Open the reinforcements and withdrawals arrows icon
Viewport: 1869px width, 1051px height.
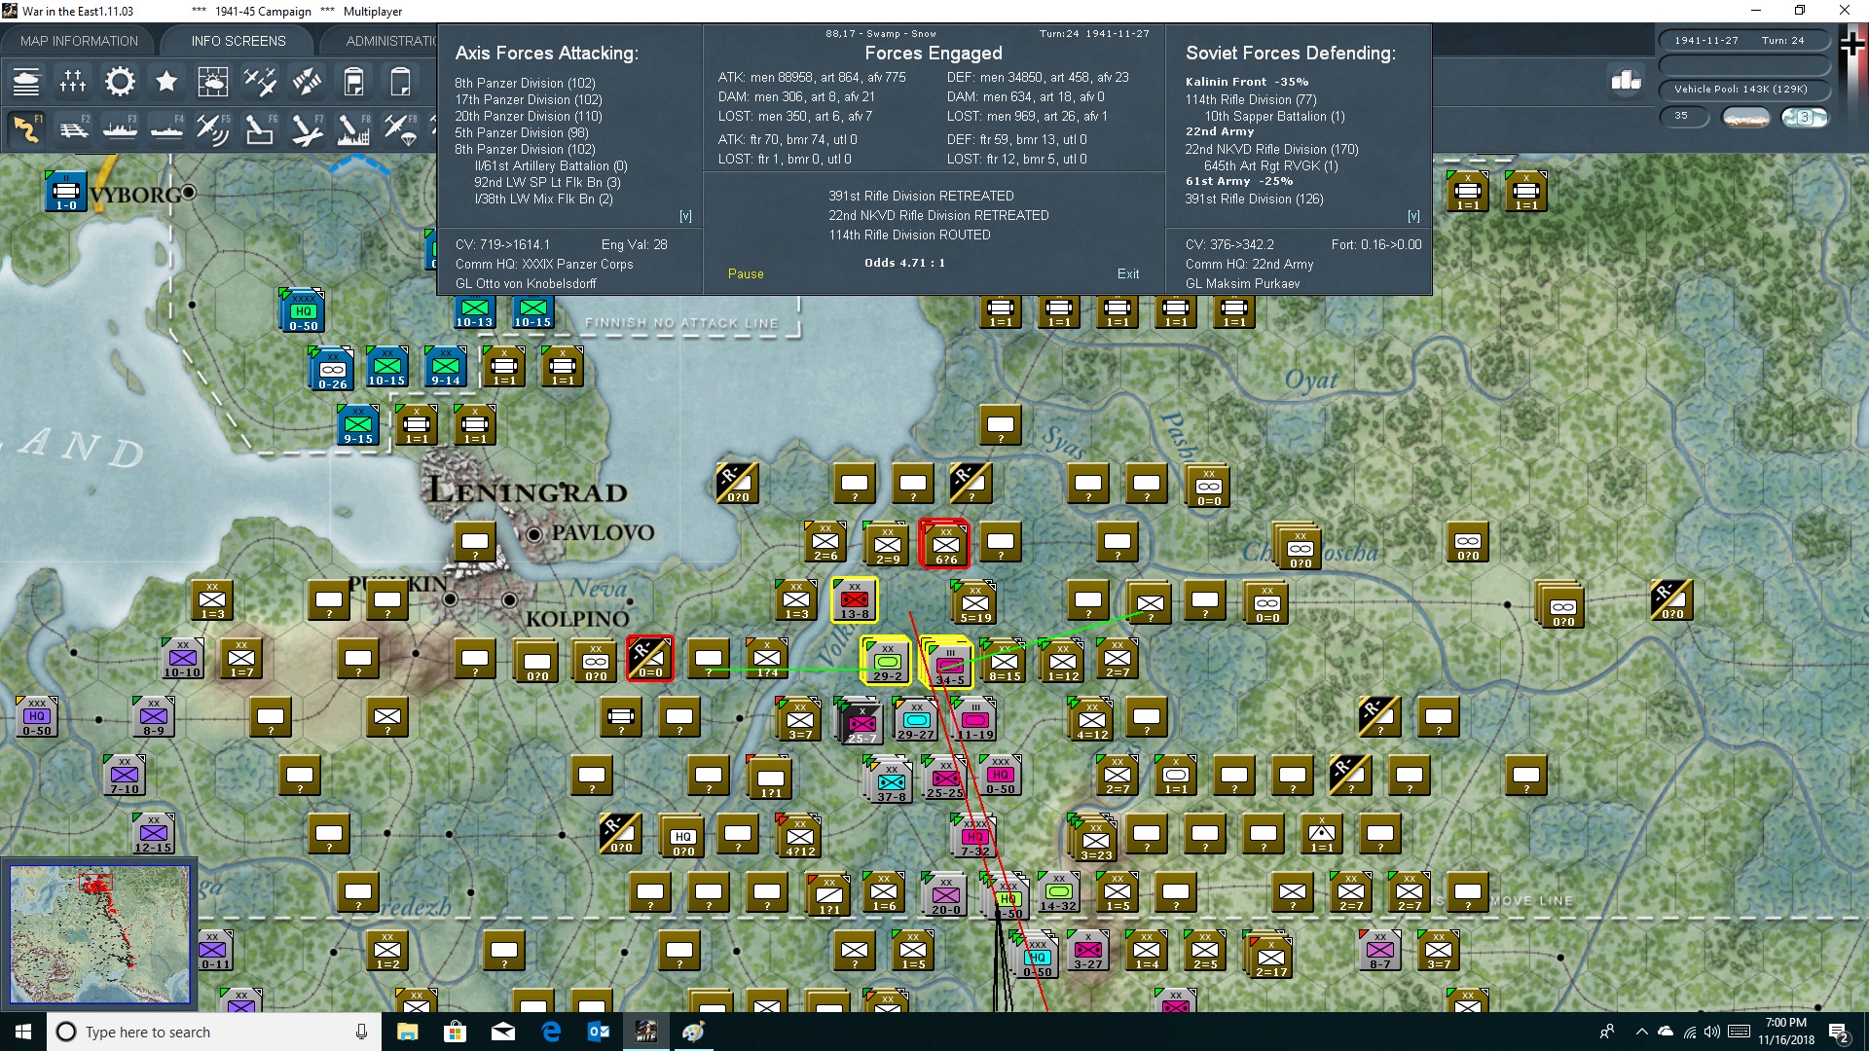307,82
